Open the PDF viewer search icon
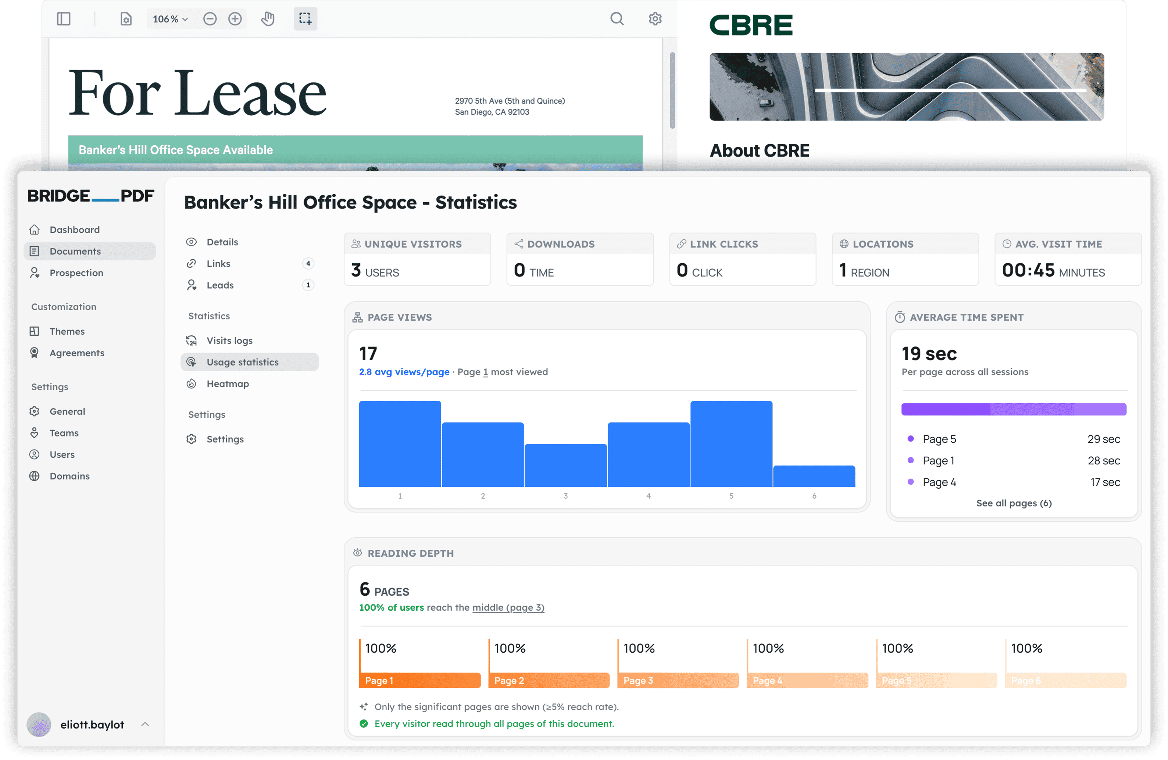Screen dimensions: 1168x760 pos(617,19)
